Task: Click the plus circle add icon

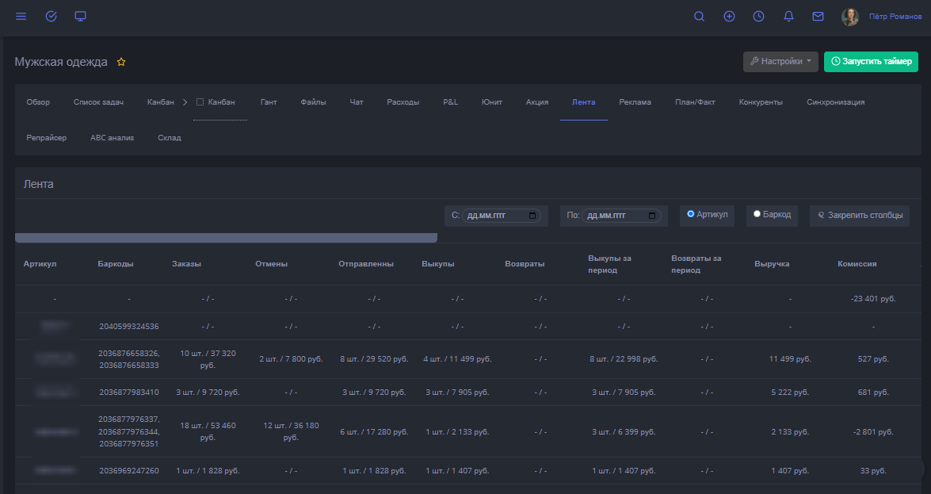Action: [729, 17]
